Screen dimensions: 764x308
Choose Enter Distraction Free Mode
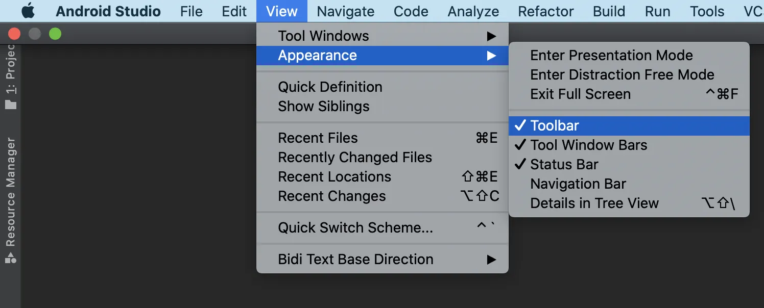(x=622, y=74)
